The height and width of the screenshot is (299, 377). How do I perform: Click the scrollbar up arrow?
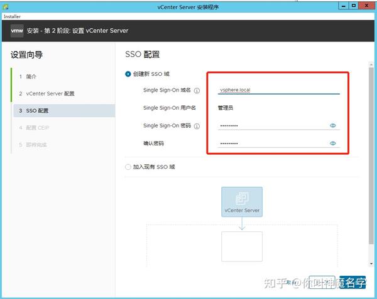click(371, 65)
